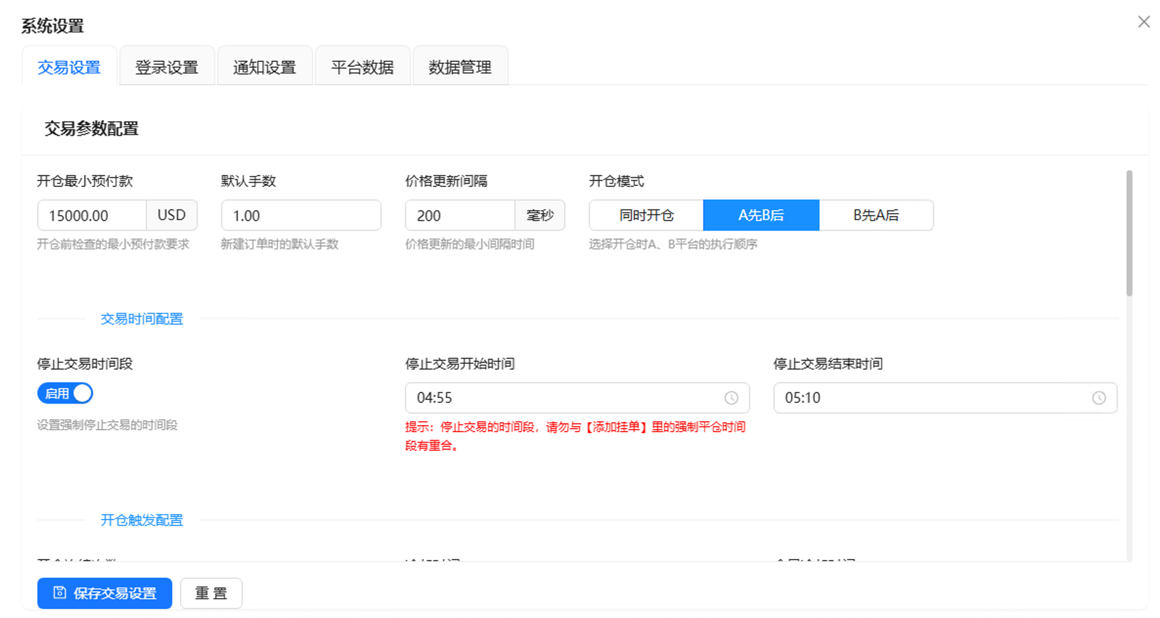Image resolution: width=1160 pixels, height=618 pixels.
Task: Click the 交易参数配置 heading
Action: point(91,129)
